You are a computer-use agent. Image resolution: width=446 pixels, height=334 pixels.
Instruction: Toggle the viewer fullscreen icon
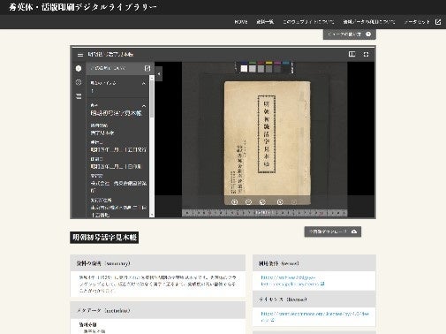[366, 54]
